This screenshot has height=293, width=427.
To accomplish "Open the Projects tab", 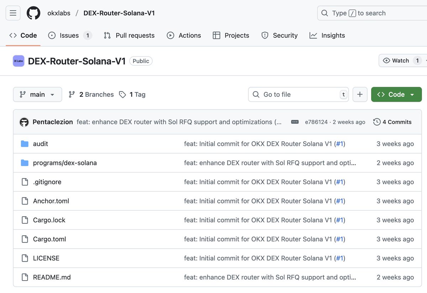I will 231,35.
